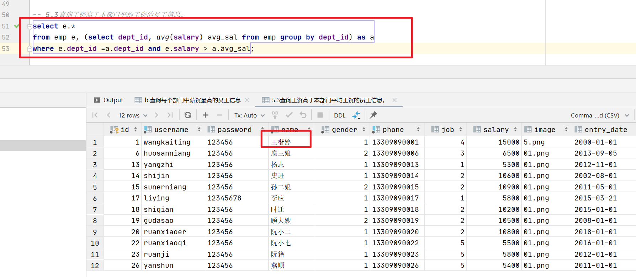
Task: Open the 12 rows page size dropdown
Action: click(x=133, y=115)
